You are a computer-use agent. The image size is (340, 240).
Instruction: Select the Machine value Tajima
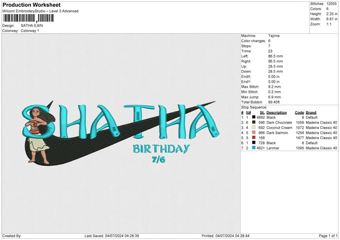point(274,36)
